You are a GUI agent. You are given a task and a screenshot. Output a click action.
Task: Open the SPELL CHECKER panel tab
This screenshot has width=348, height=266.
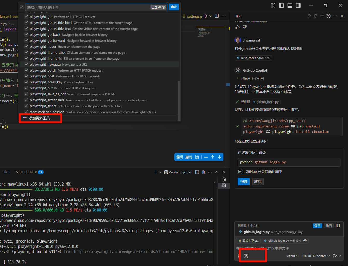pyautogui.click(x=30, y=172)
